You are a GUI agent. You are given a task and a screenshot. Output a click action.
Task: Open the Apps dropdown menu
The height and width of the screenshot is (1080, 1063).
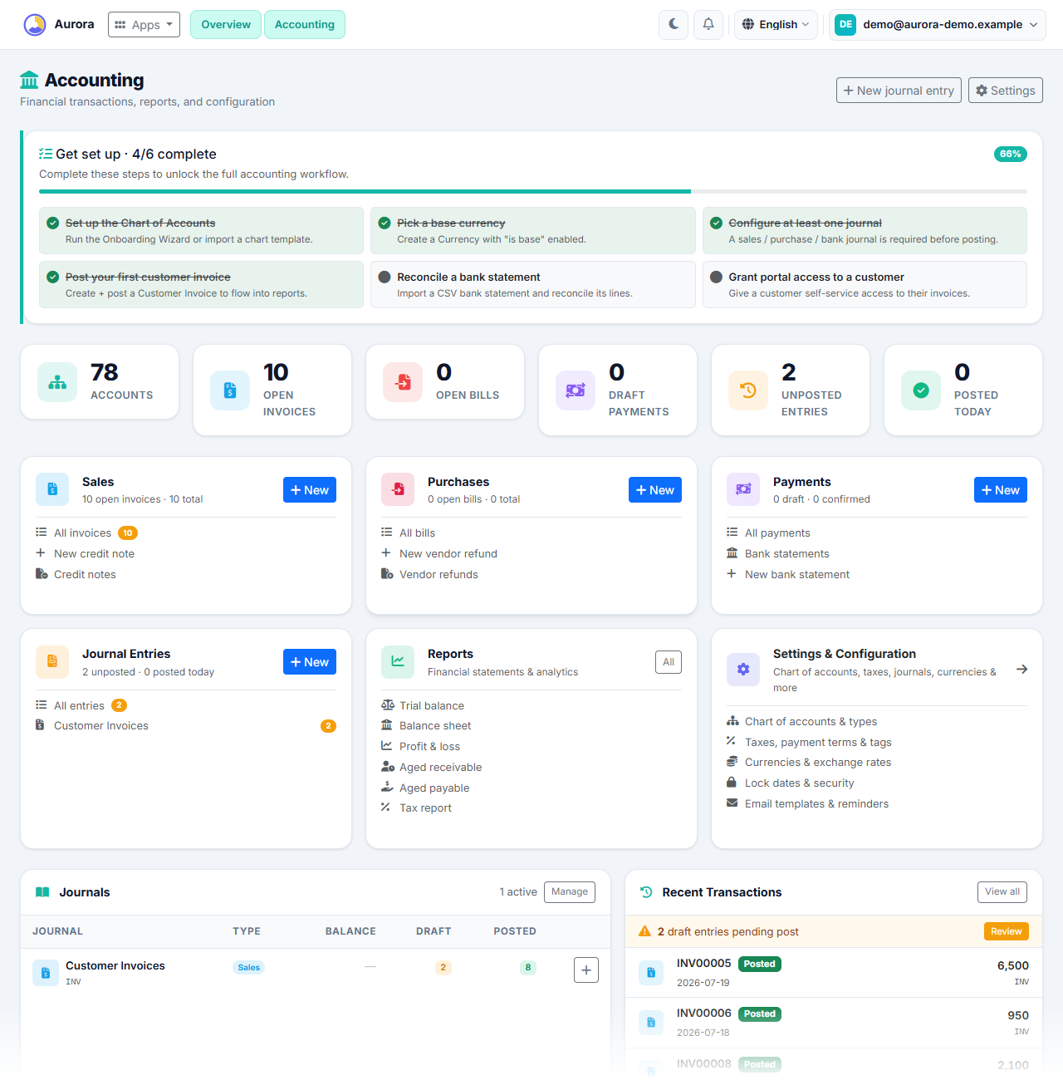(144, 25)
